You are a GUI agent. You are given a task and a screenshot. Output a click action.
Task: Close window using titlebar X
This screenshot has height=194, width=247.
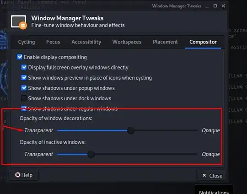point(223,6)
